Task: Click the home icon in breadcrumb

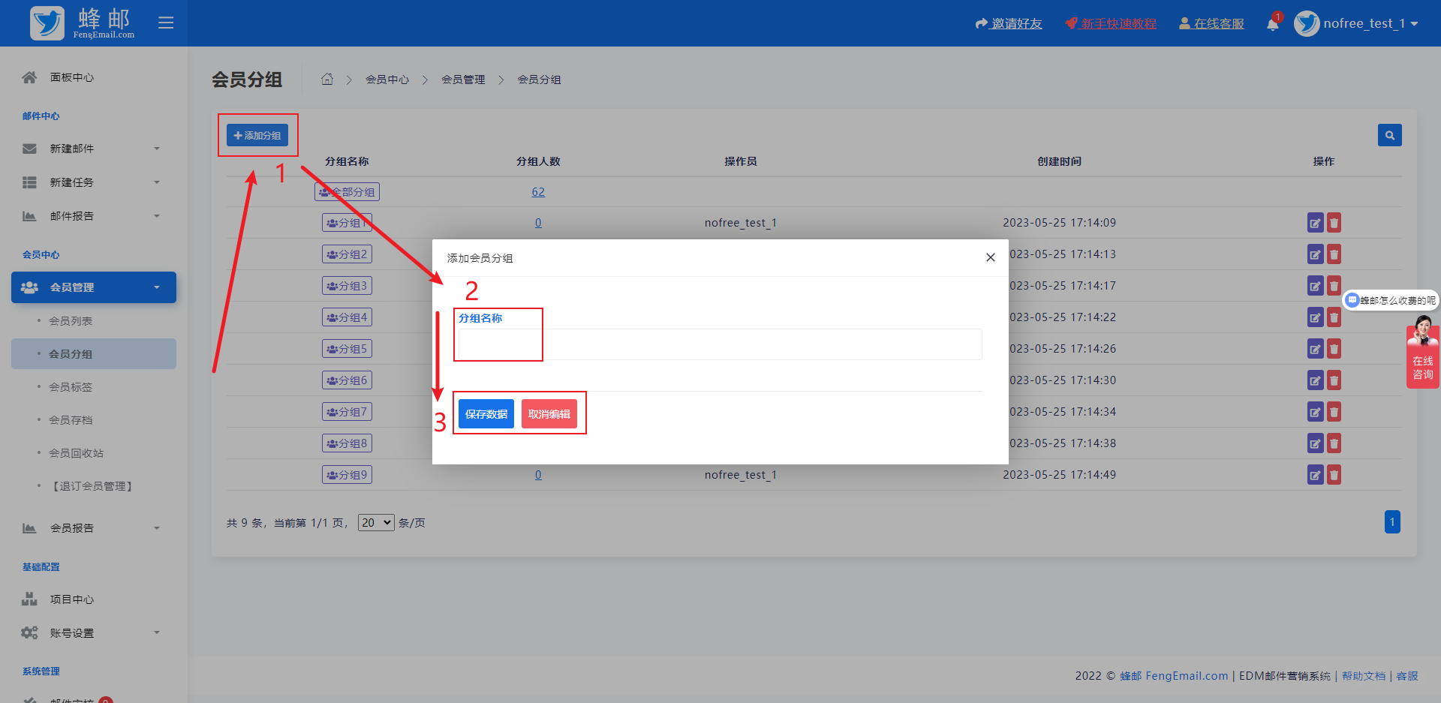Action: point(327,80)
